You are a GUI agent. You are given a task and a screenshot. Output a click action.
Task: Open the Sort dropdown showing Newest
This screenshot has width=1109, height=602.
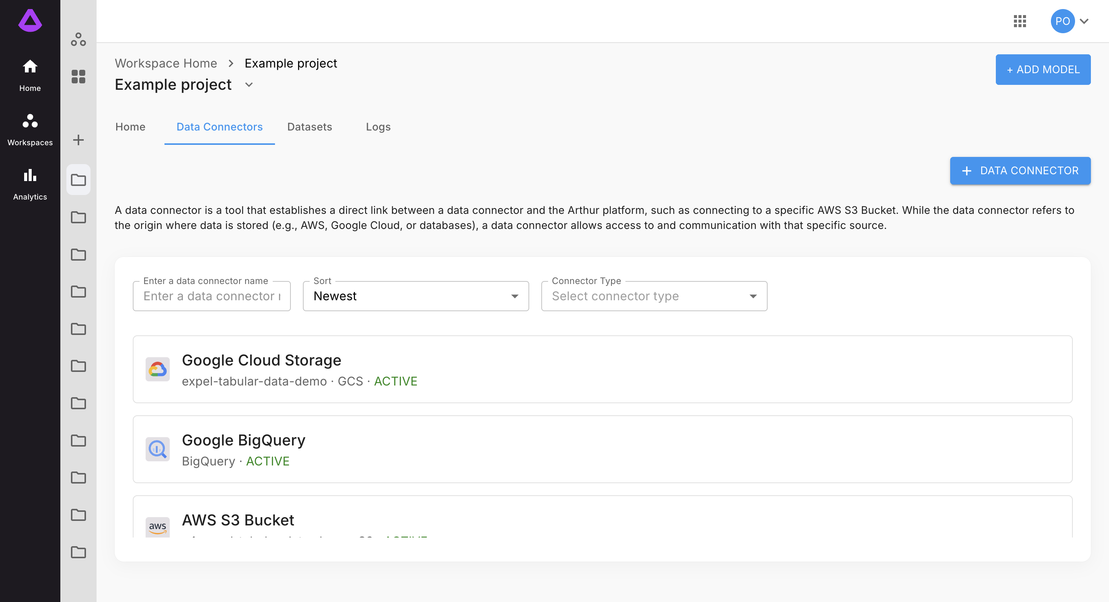pyautogui.click(x=416, y=296)
